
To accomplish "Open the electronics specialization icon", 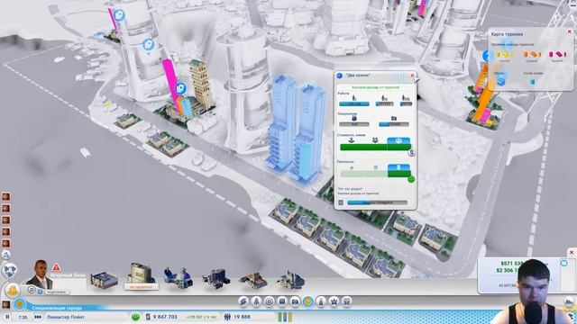I will pos(282,302).
